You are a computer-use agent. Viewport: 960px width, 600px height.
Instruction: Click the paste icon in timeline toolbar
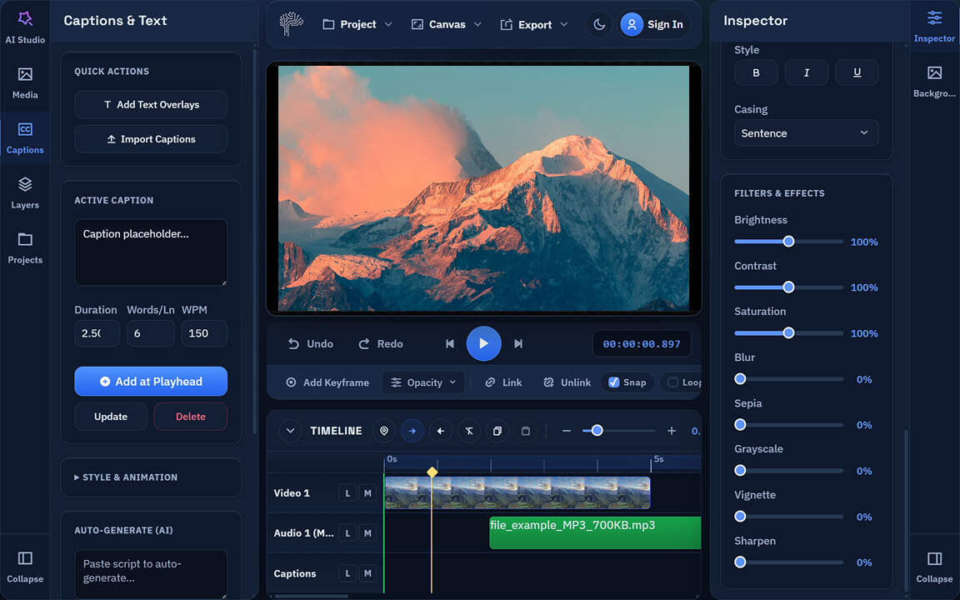pyautogui.click(x=526, y=431)
